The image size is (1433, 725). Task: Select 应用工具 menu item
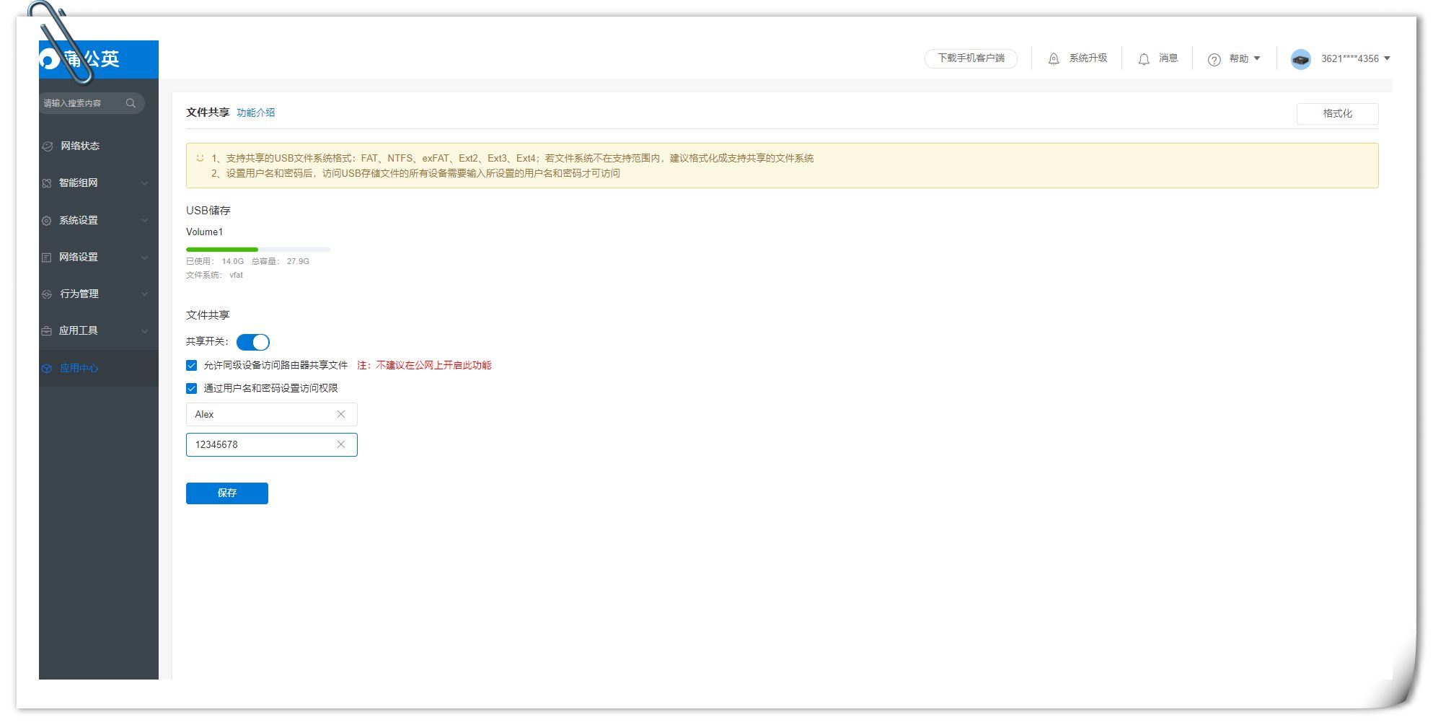coord(99,331)
